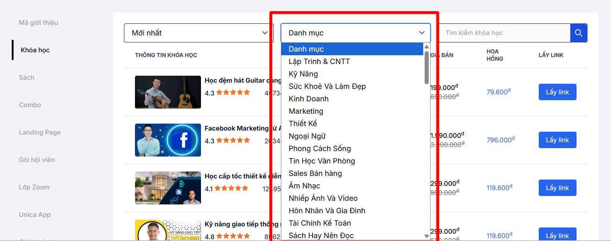
Task: Go to the Sách sidebar section
Action: pyautogui.click(x=26, y=78)
